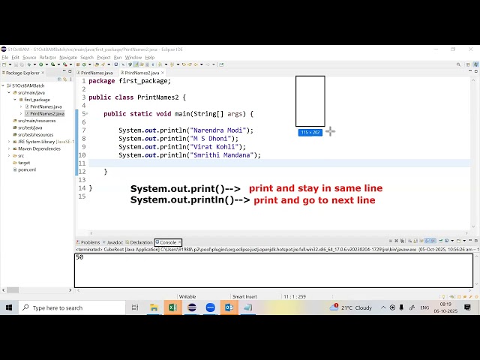This screenshot has height=360, width=480.
Task: Maximize the editor area
Action: pos(476,71)
